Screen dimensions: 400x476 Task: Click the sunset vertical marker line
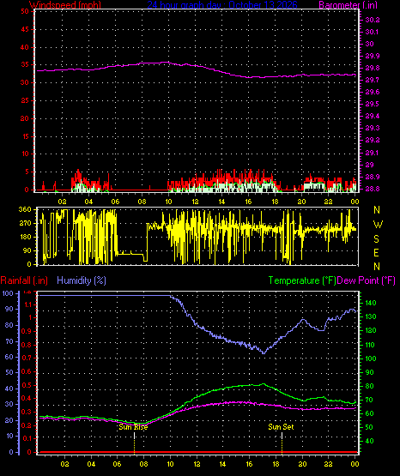click(x=282, y=443)
